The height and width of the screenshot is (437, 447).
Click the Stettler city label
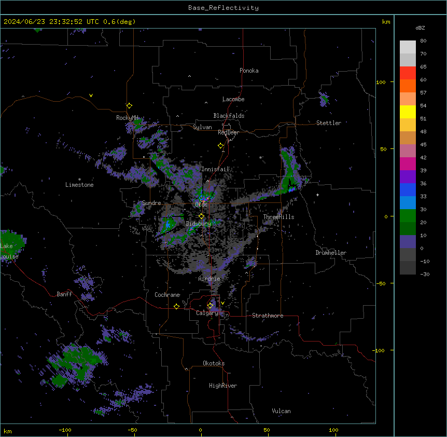(x=329, y=123)
